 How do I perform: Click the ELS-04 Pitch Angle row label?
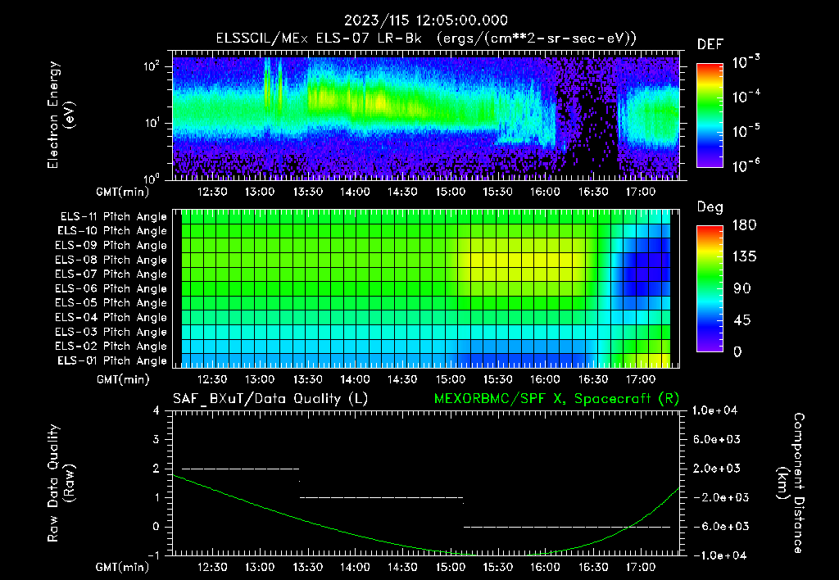[x=111, y=317]
